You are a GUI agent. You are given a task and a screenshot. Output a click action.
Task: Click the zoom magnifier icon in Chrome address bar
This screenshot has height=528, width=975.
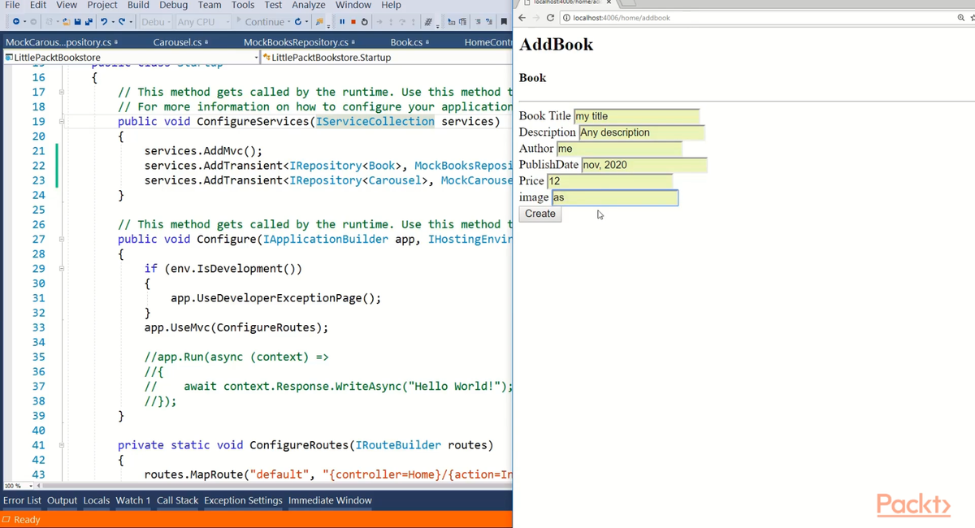(x=961, y=18)
